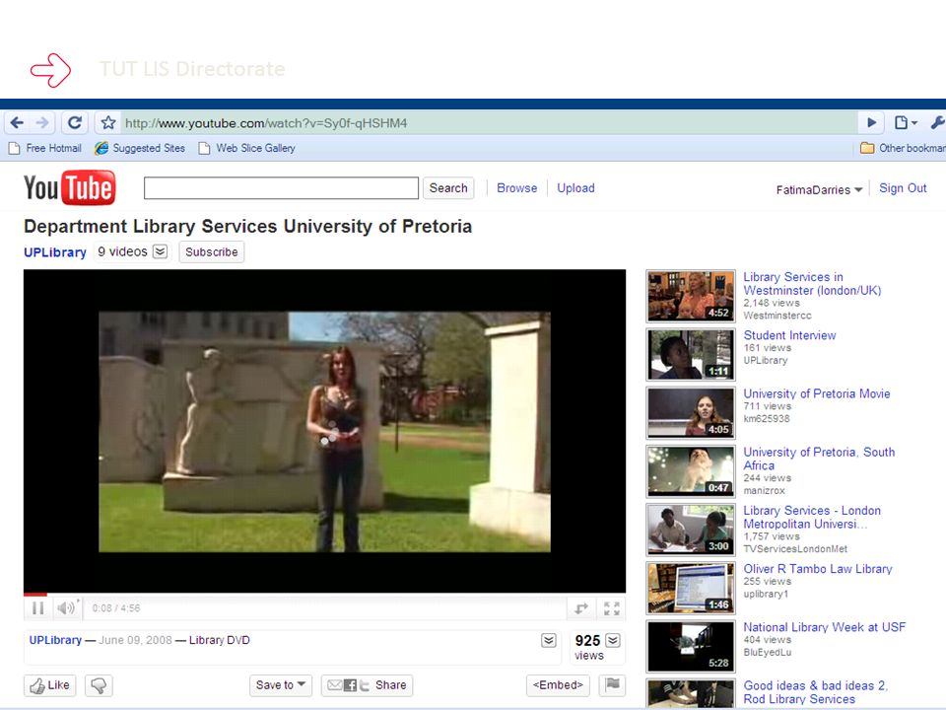Click 'manizrox' uploader name
This screenshot has width=946, height=710.
[x=765, y=491]
